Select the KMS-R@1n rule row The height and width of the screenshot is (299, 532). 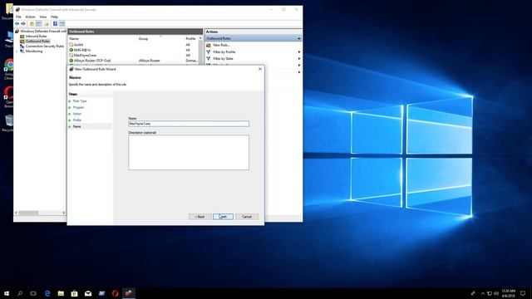click(133, 50)
